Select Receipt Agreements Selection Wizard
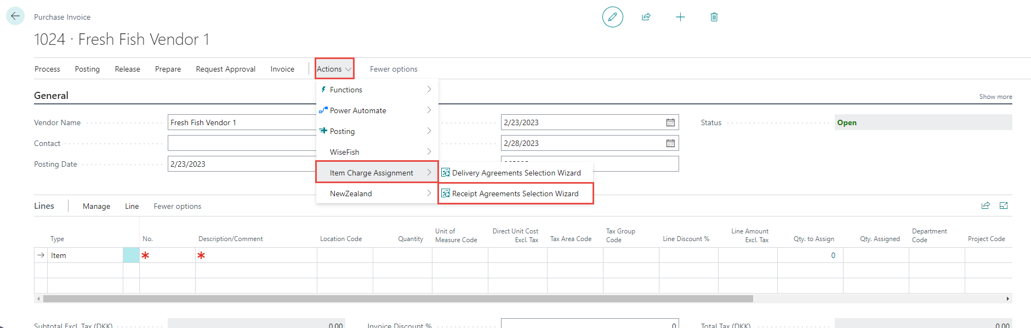 [515, 194]
